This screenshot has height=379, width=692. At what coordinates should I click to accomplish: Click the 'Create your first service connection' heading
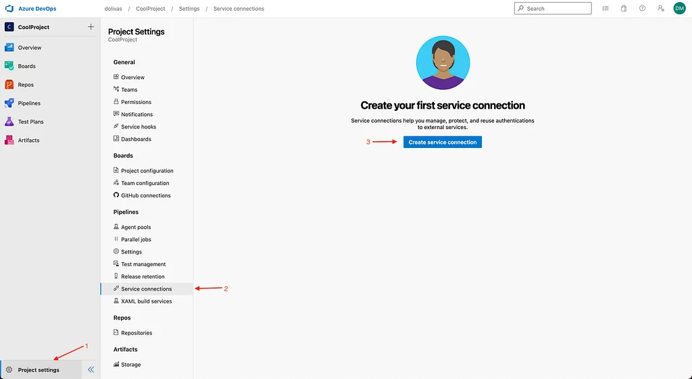pyautogui.click(x=443, y=105)
